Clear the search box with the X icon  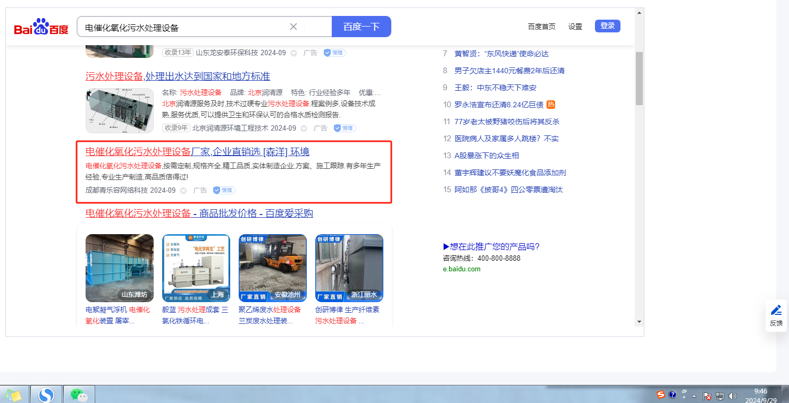click(293, 27)
